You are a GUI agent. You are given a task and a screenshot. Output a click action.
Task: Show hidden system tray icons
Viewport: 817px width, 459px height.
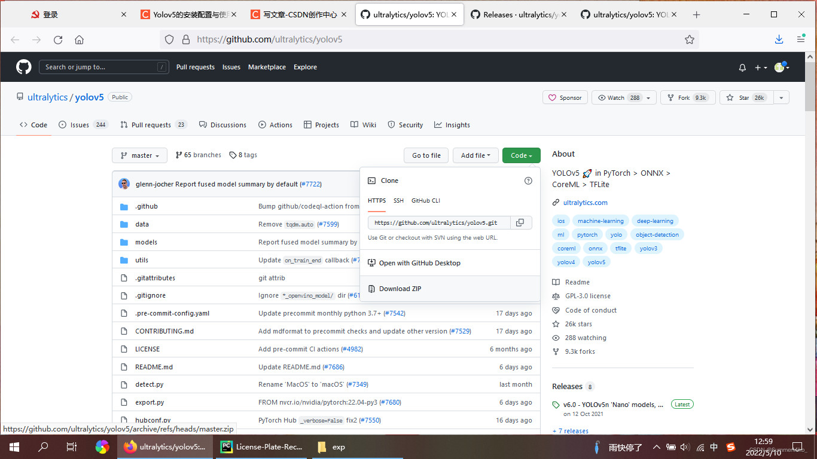657,446
